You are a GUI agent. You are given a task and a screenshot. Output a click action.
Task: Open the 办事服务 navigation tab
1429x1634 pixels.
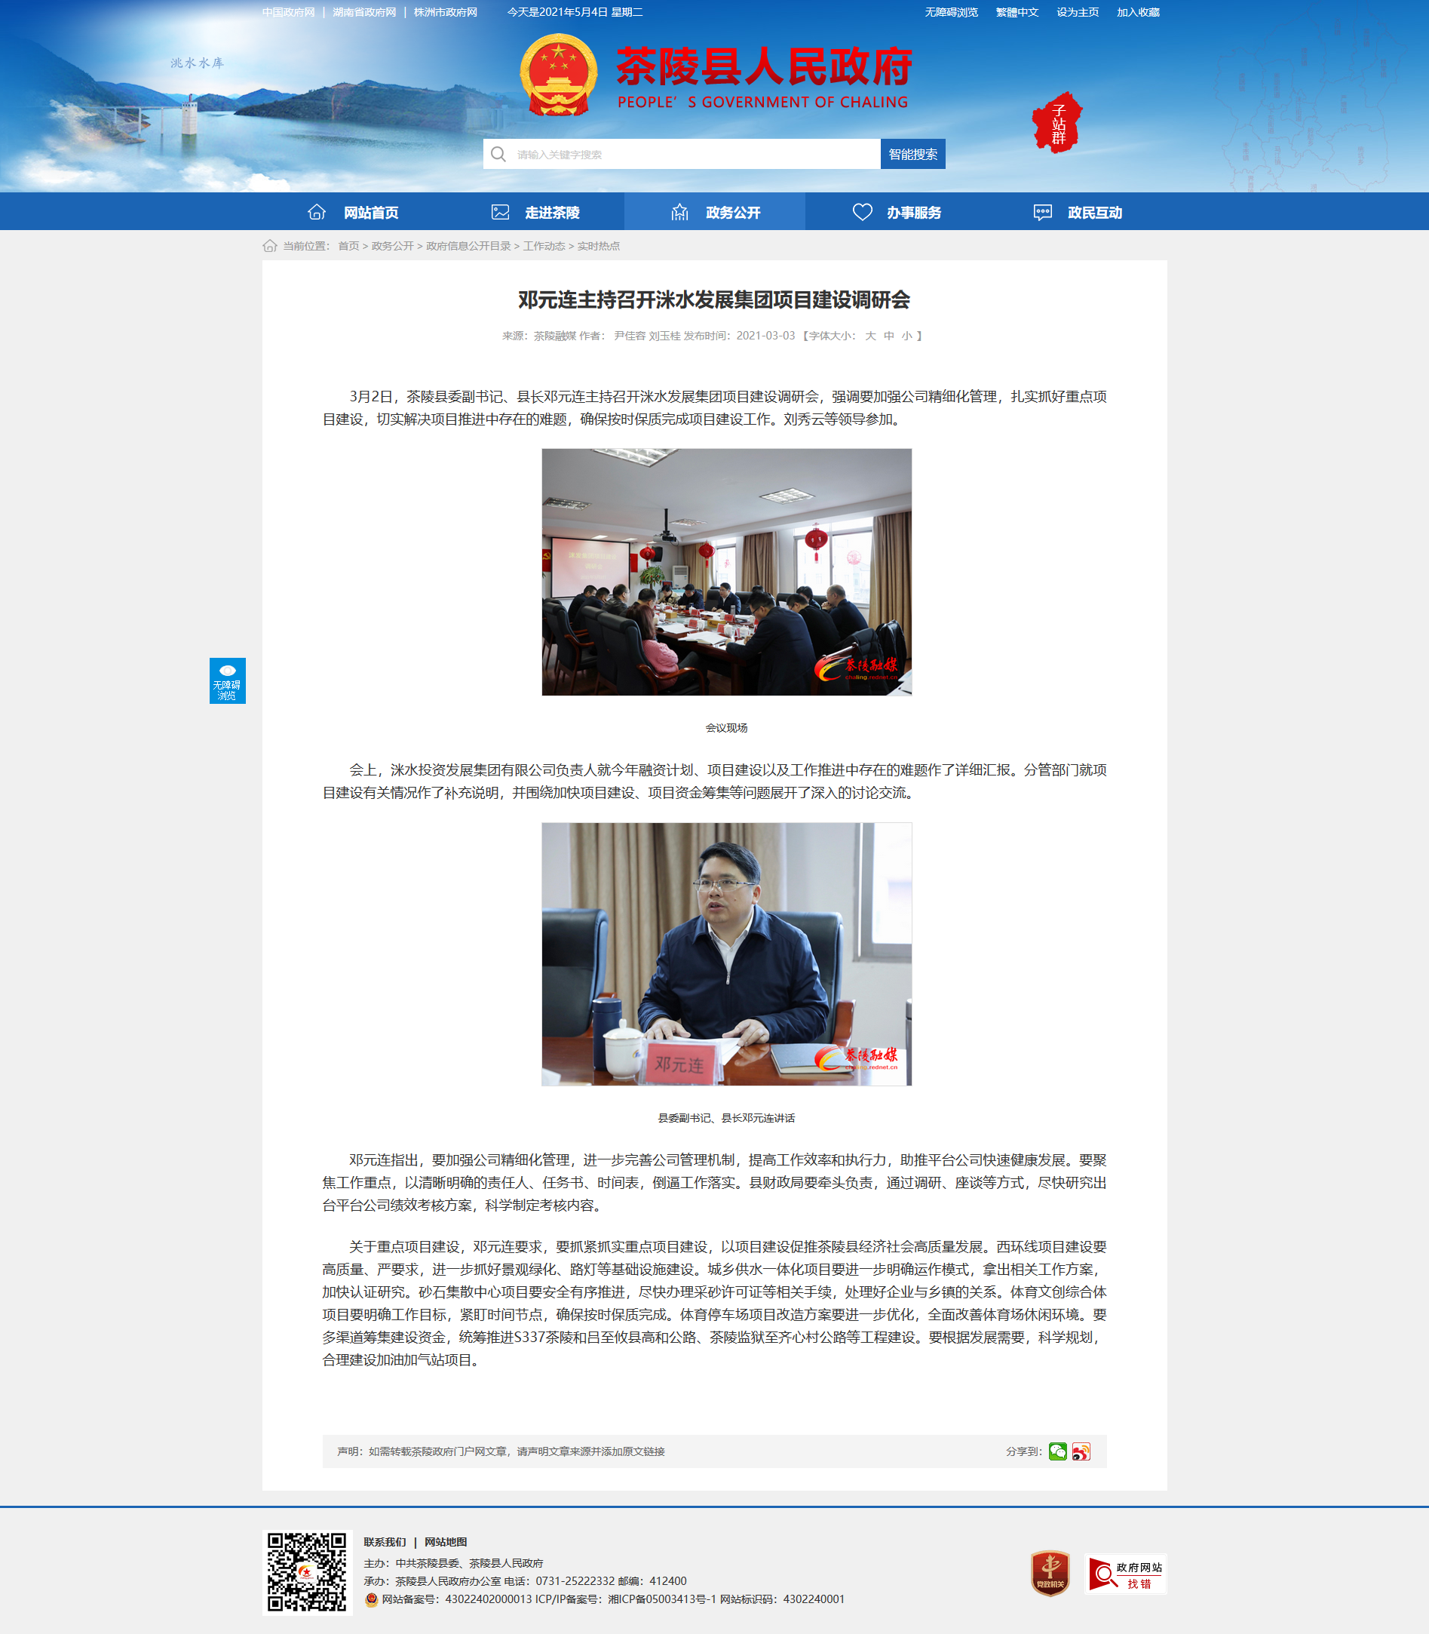click(896, 212)
